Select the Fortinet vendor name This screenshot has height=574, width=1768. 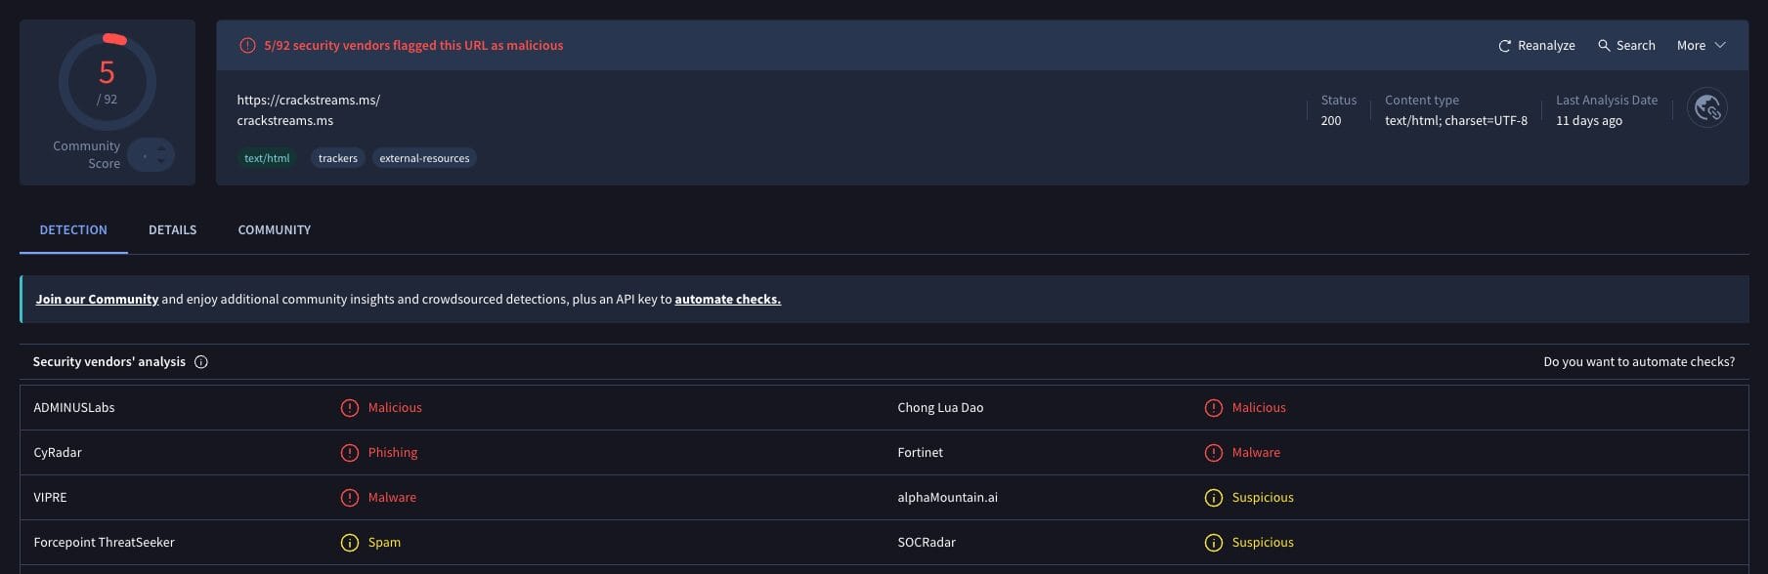(x=921, y=453)
